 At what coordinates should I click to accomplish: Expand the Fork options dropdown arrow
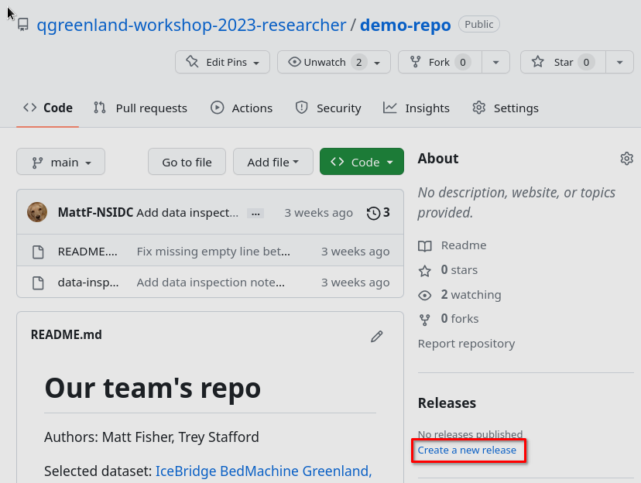[496, 62]
